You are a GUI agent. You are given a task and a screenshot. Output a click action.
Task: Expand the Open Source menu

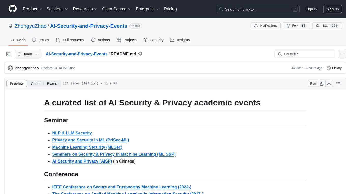tap(117, 9)
